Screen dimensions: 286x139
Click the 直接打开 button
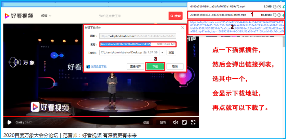coord(135,66)
